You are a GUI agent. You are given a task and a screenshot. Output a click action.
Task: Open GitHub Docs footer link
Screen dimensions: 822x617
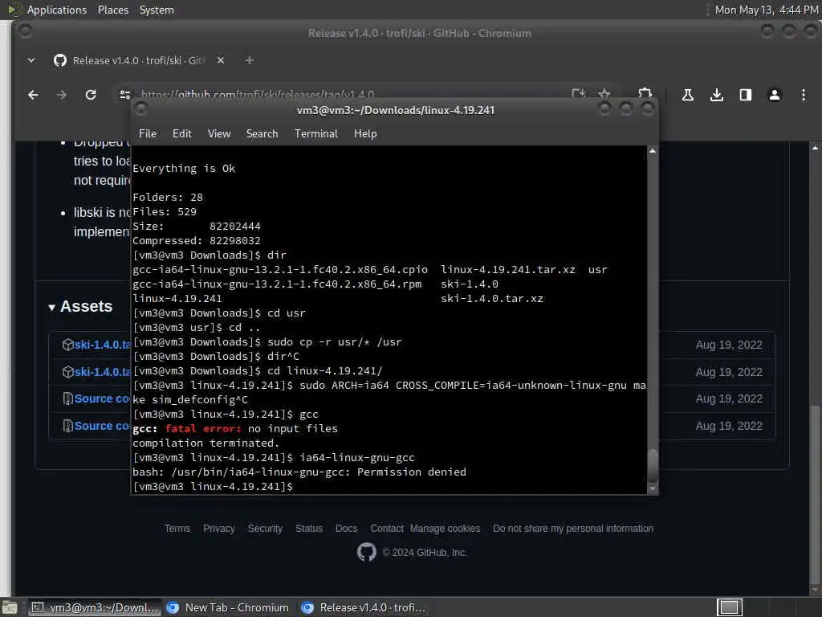pyautogui.click(x=347, y=529)
